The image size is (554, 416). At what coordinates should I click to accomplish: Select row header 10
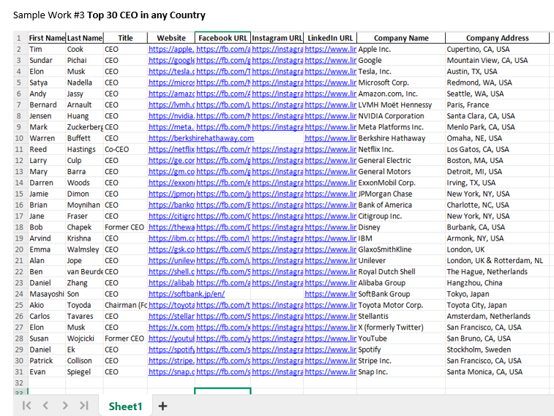click(x=19, y=138)
